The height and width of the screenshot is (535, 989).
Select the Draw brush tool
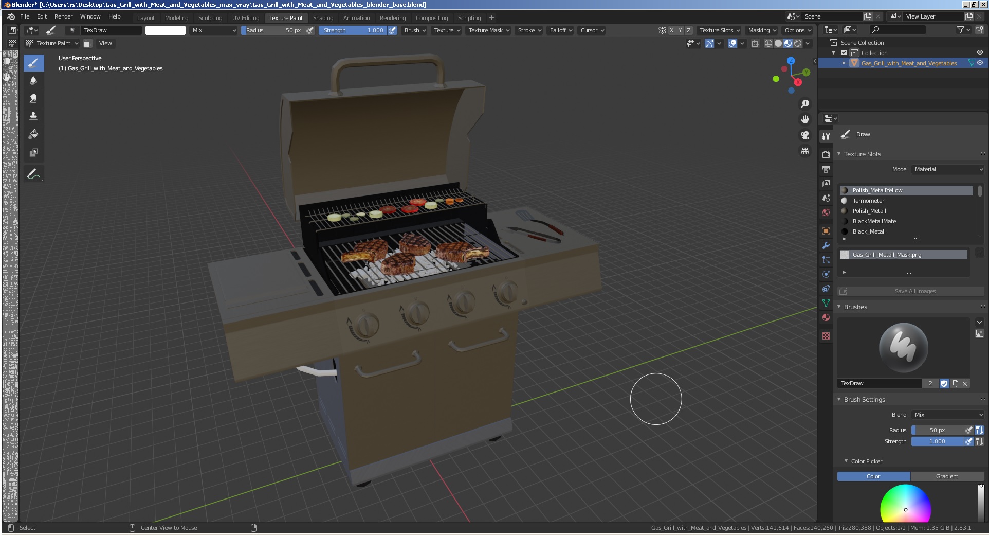(33, 63)
